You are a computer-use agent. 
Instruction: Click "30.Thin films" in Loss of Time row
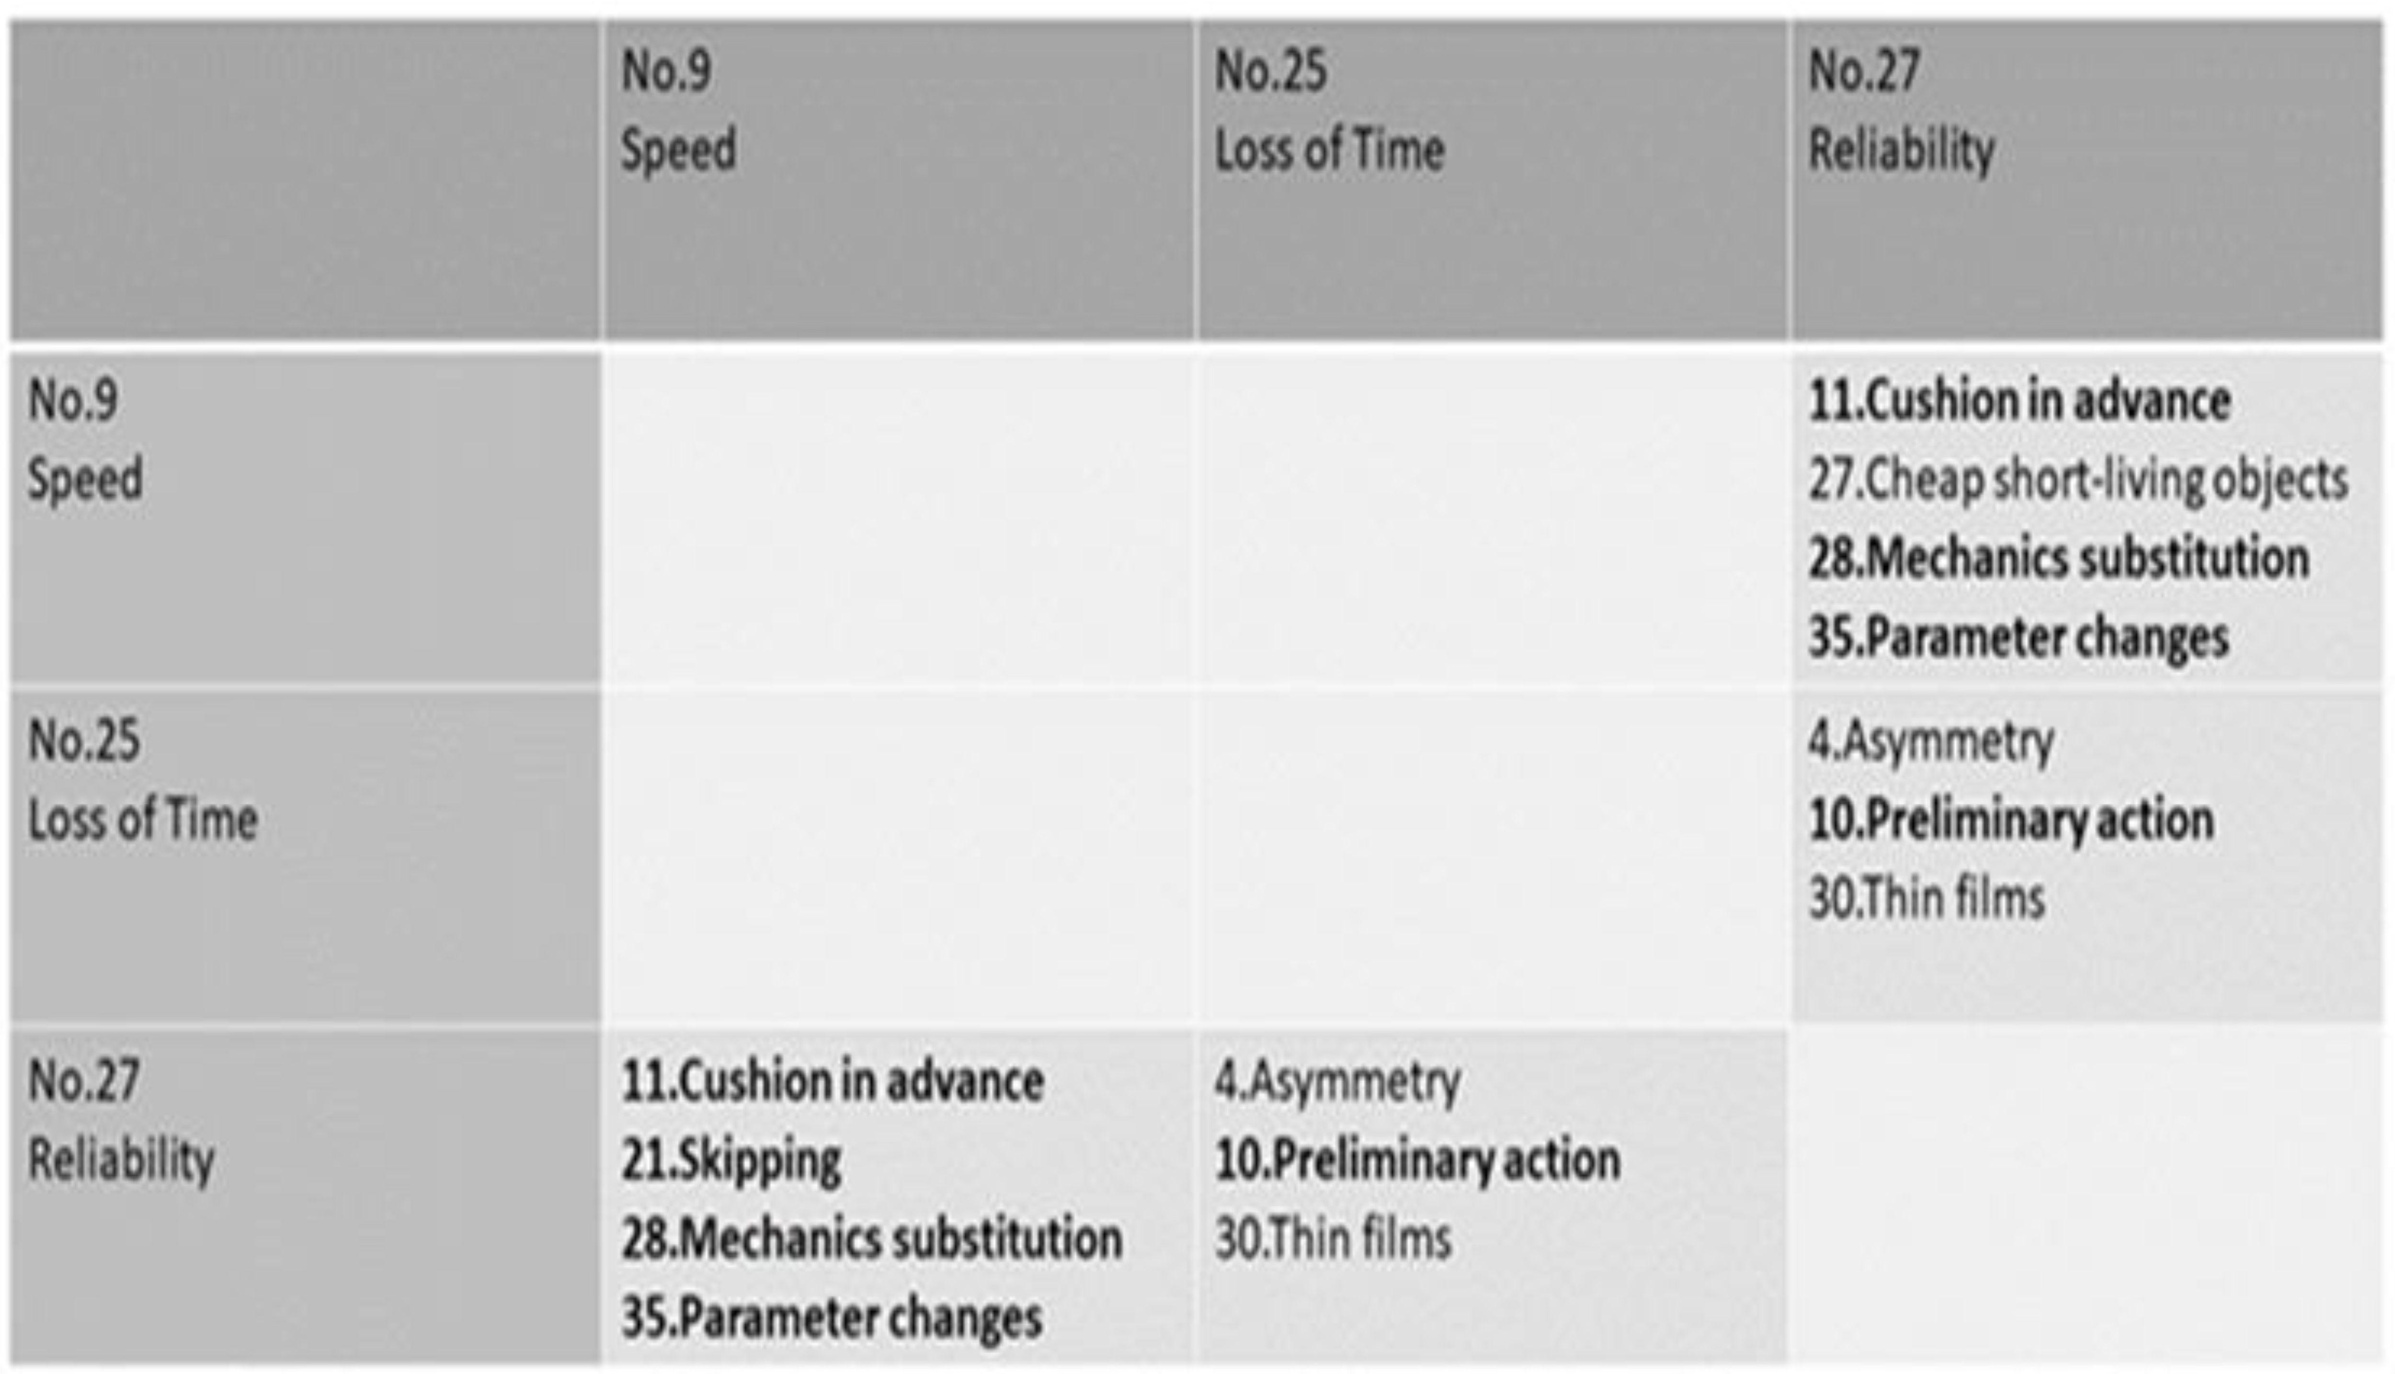(x=1926, y=897)
